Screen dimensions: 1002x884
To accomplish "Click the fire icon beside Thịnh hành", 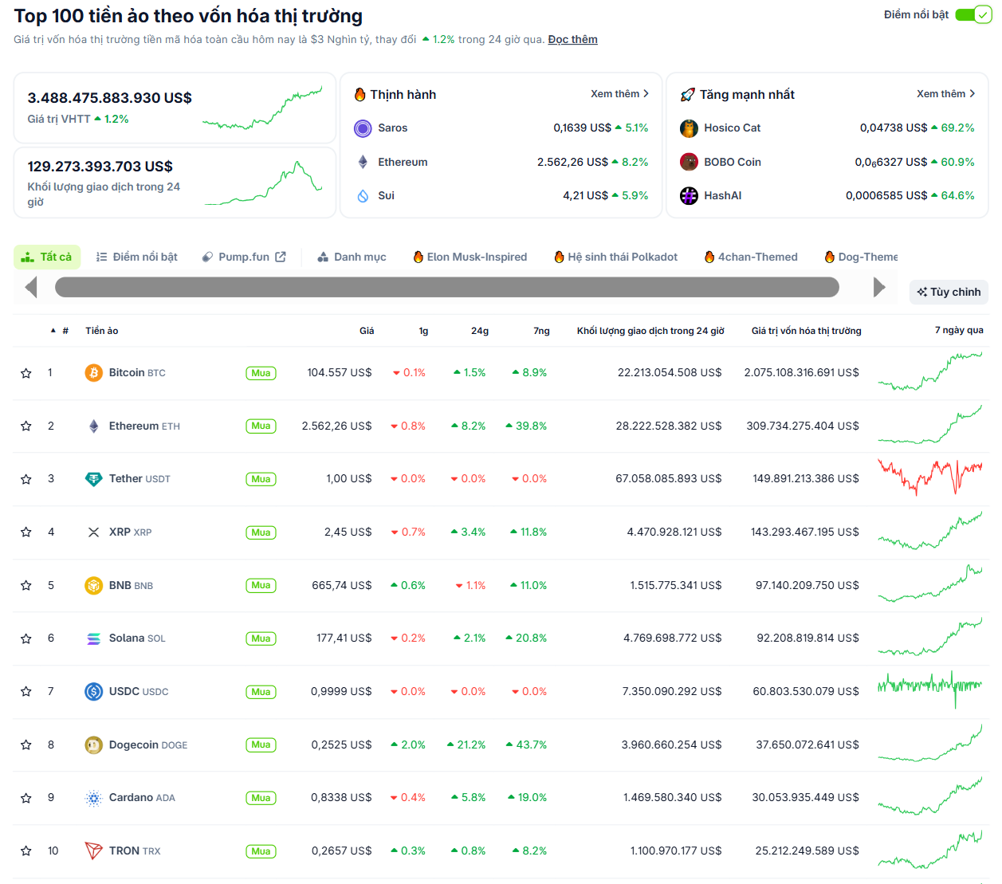I will point(360,94).
